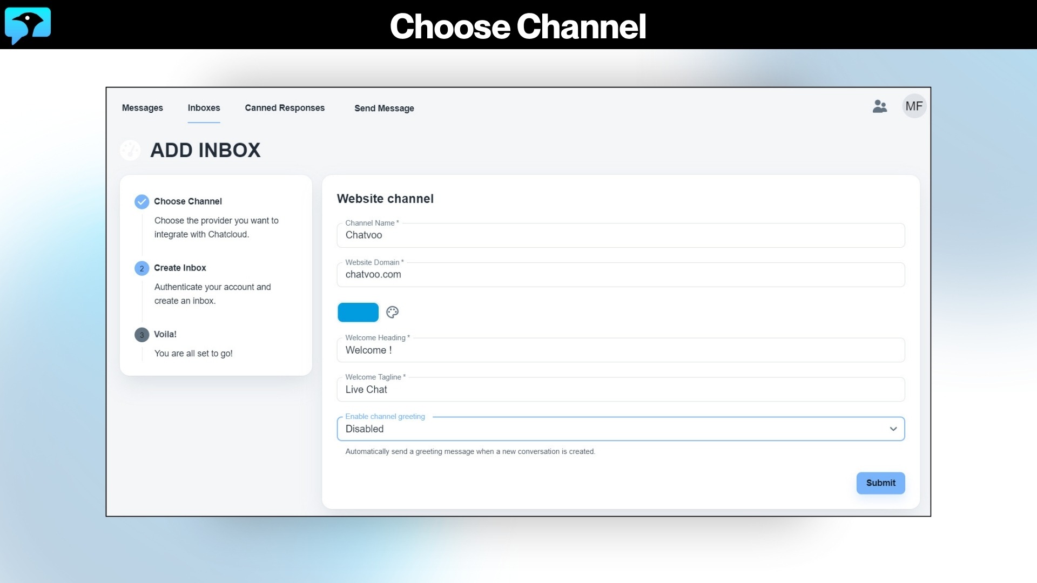Click the Website Domain input field

click(x=620, y=275)
